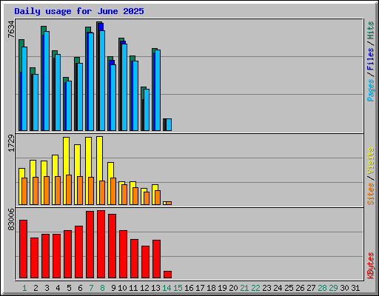Image resolution: width=379 pixels, height=296 pixels.
Task: Click the cyan pages bar for day 7
Action: coord(91,81)
